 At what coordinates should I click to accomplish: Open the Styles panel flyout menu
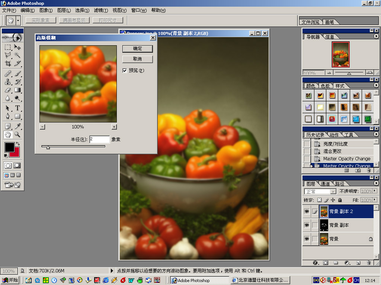click(376, 85)
